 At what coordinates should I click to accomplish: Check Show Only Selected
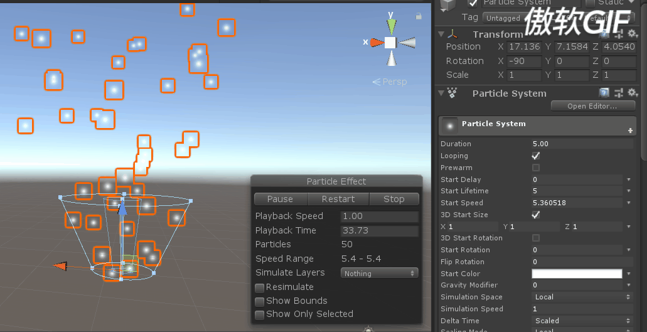click(260, 314)
